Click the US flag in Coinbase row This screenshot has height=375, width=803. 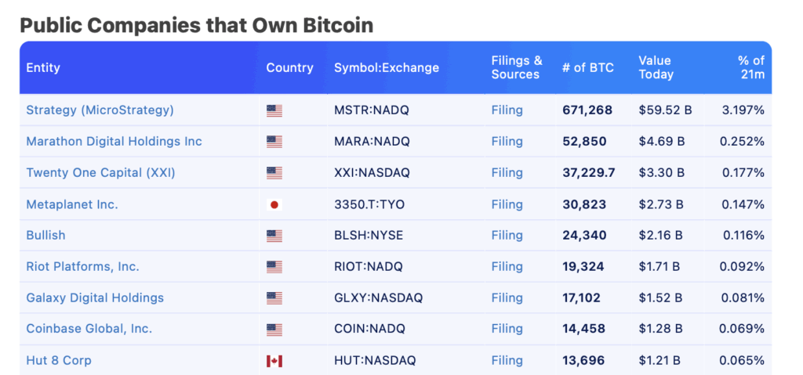pos(274,330)
